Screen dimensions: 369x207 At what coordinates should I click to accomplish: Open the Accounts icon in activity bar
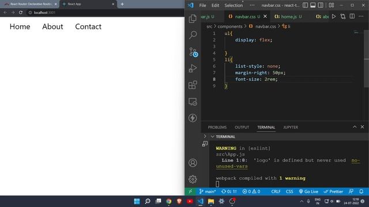(193, 163)
